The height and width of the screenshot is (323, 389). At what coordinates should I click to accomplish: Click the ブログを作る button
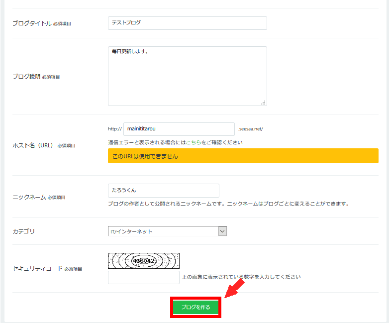pyautogui.click(x=195, y=307)
